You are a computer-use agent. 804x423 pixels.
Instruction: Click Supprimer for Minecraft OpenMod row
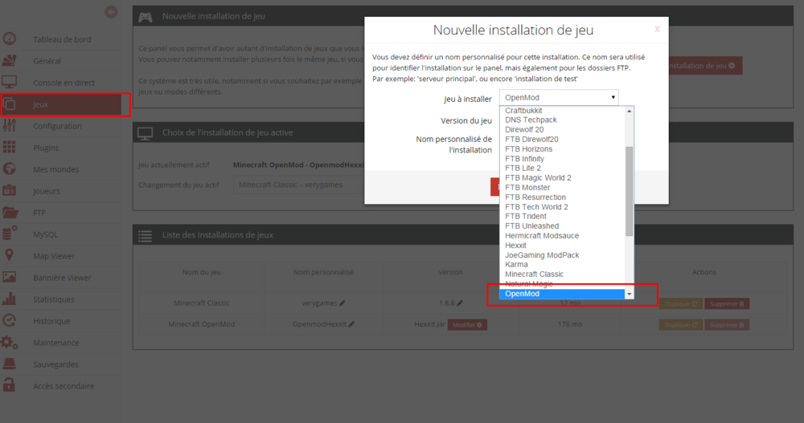tap(727, 325)
